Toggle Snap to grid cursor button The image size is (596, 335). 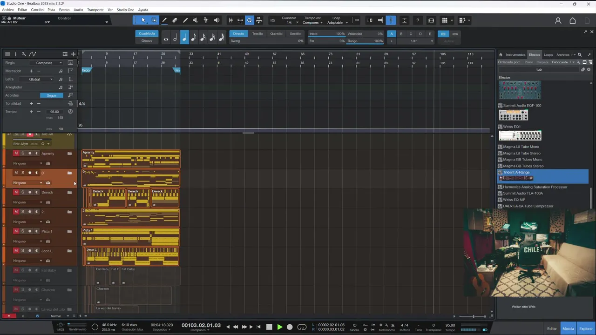pos(391,20)
